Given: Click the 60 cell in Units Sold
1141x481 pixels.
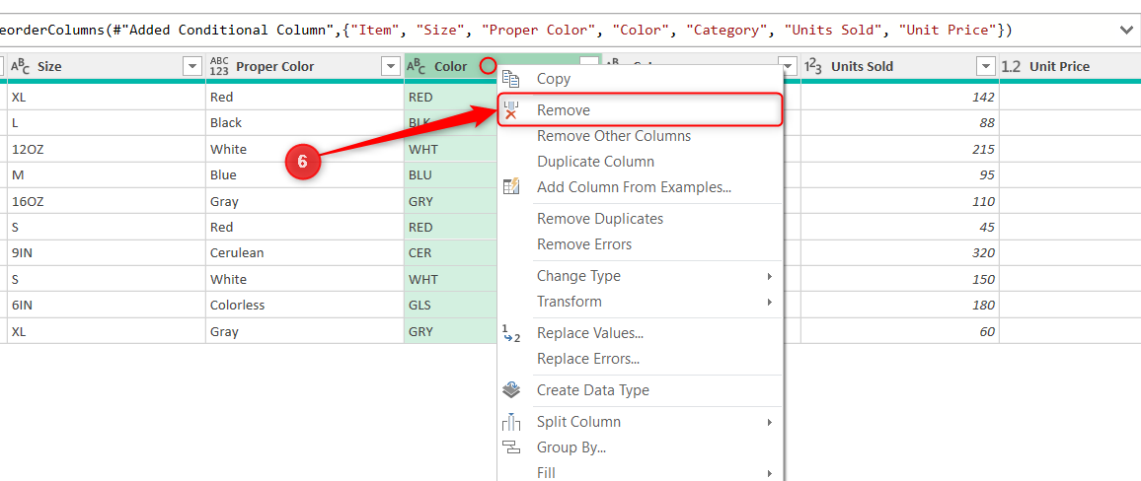Looking at the screenshot, I should (899, 331).
